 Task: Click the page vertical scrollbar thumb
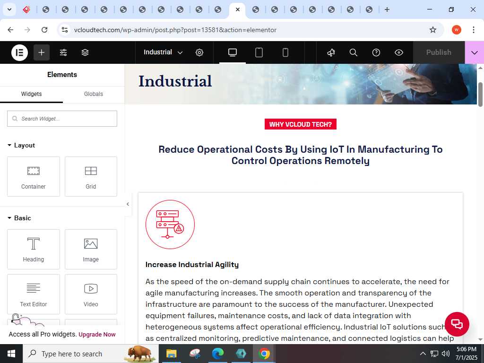coord(480,95)
